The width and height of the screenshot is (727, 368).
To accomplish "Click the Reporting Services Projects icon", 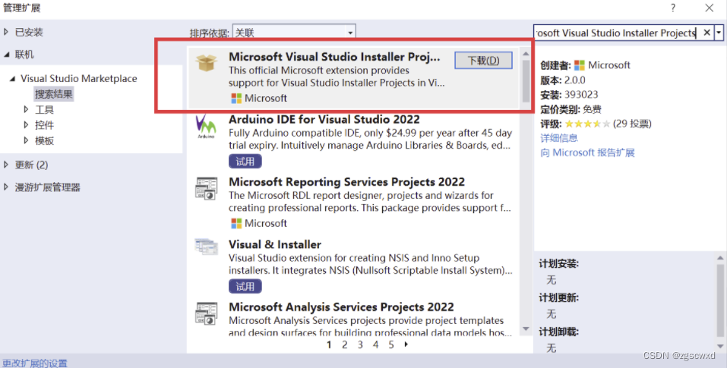I will tap(207, 188).
